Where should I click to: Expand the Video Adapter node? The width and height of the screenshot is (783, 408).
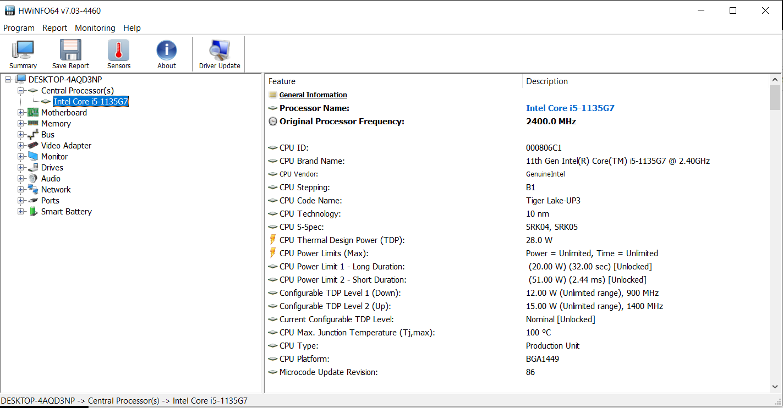coord(20,146)
